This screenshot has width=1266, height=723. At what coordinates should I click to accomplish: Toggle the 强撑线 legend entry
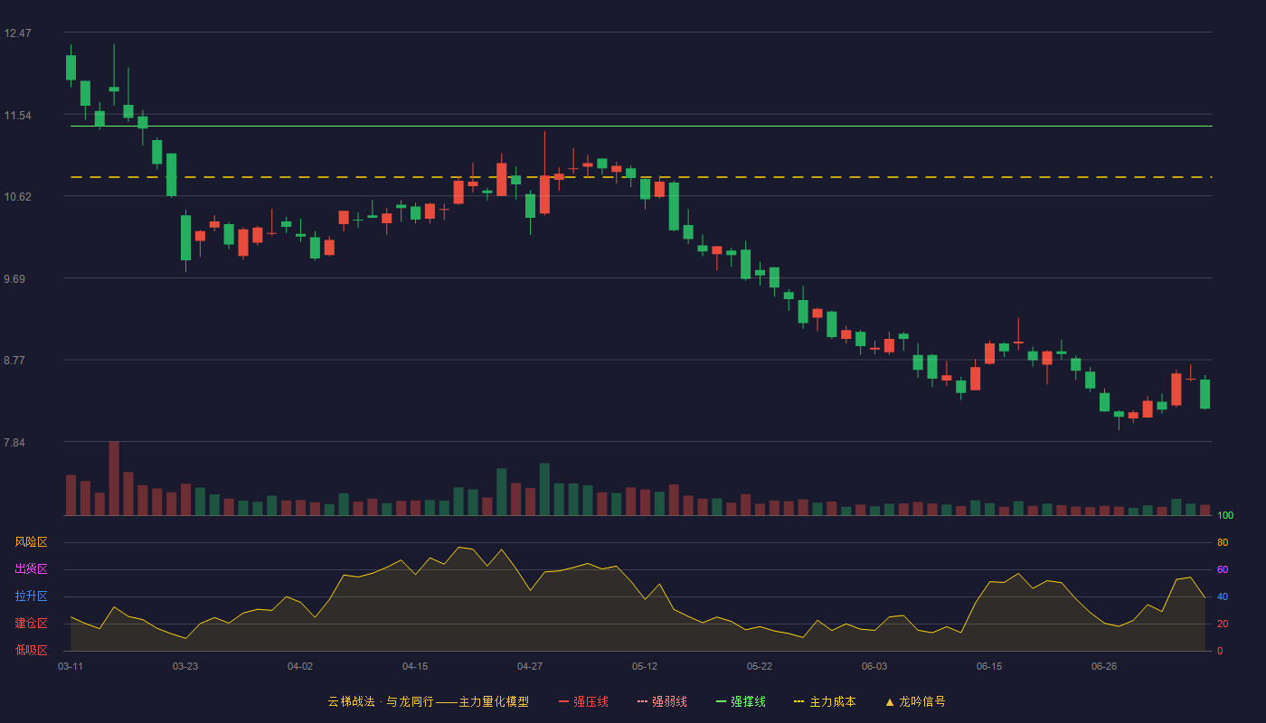pos(741,701)
